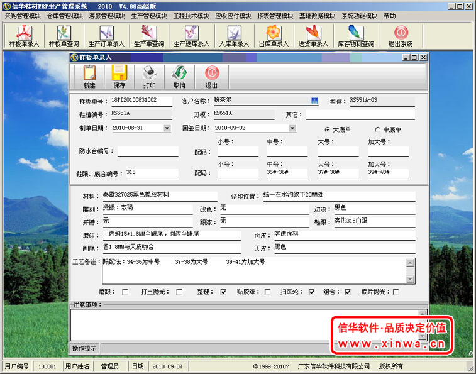
Task: Click 新建 in sample form toolbar
Action: 89,77
